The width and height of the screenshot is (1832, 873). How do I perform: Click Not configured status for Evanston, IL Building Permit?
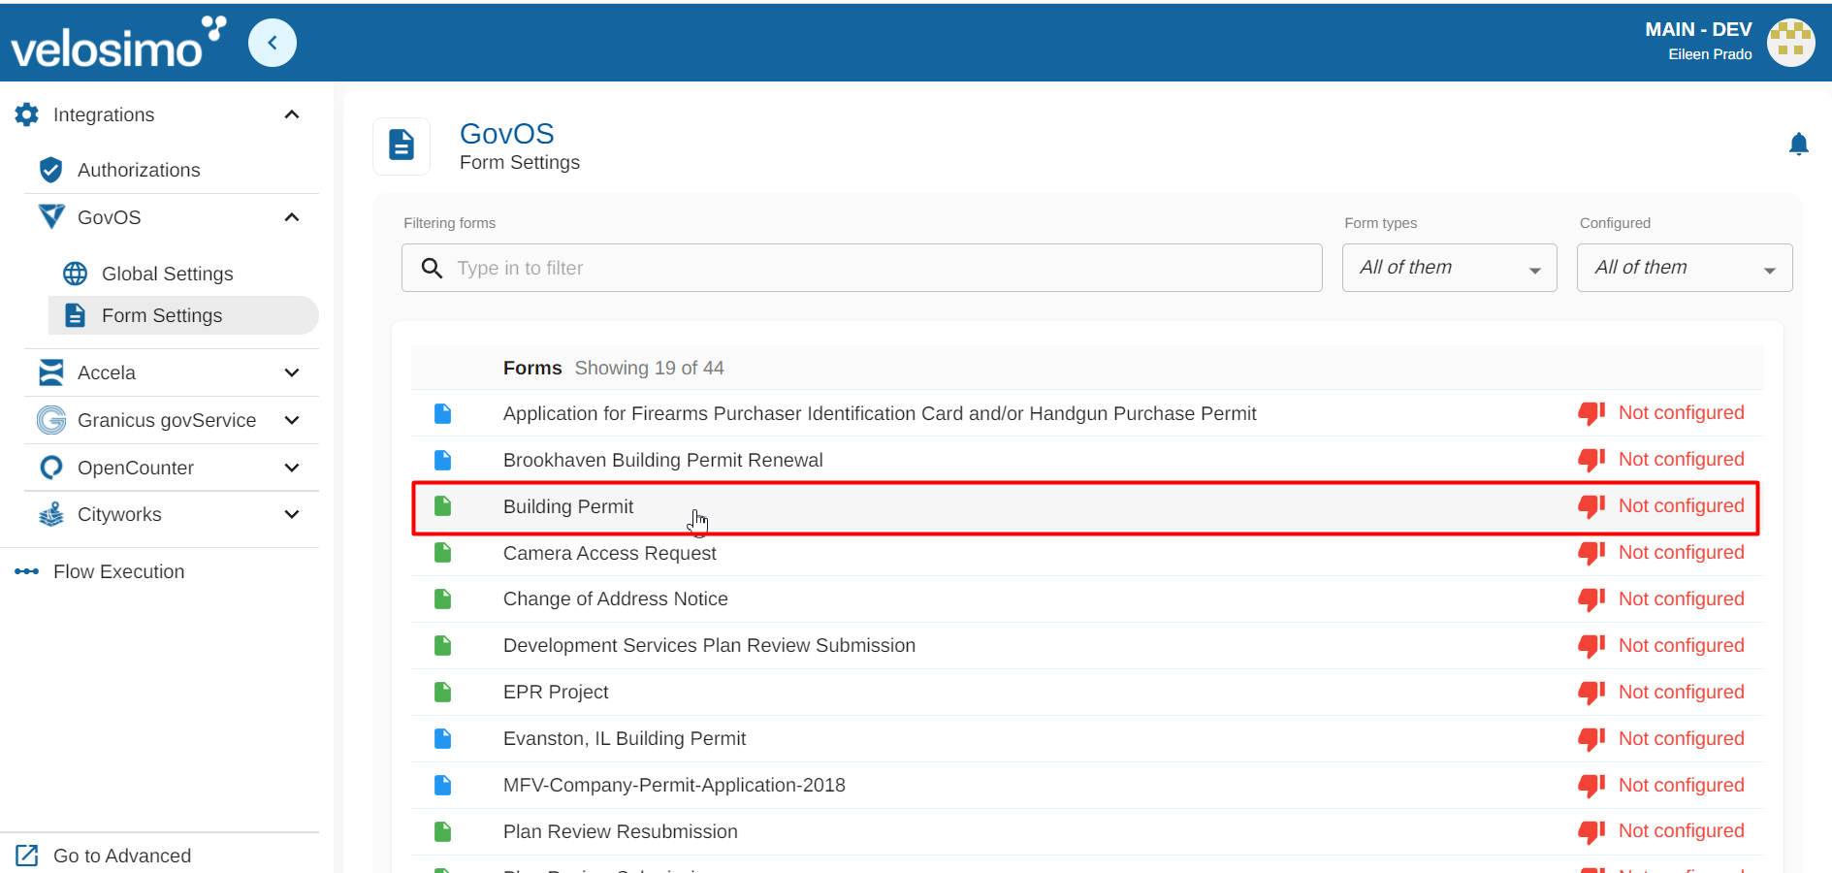point(1682,739)
